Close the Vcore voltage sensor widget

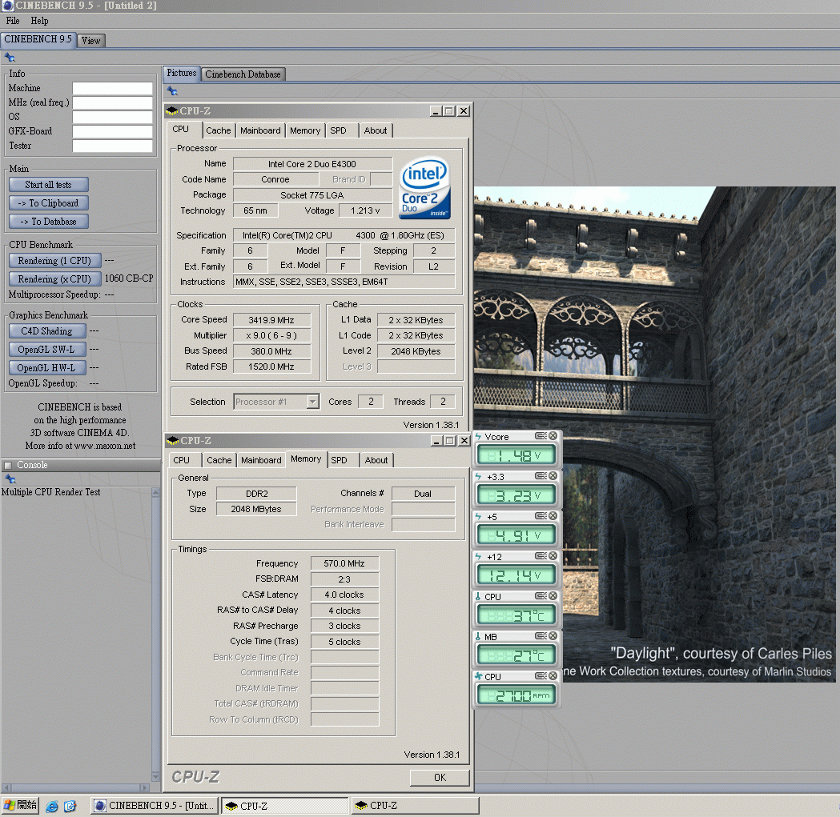(553, 436)
